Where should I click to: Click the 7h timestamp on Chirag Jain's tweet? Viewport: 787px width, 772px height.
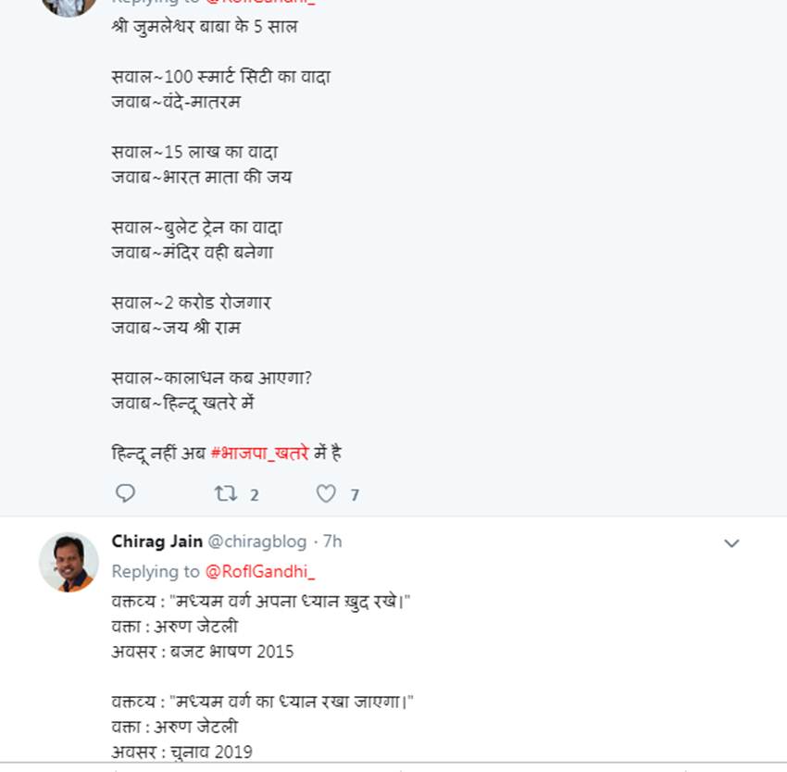tap(331, 541)
